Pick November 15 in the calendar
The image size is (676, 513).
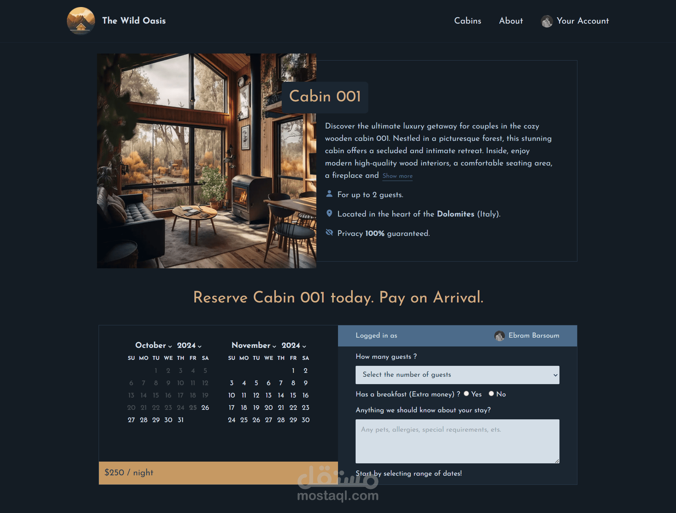tap(293, 395)
